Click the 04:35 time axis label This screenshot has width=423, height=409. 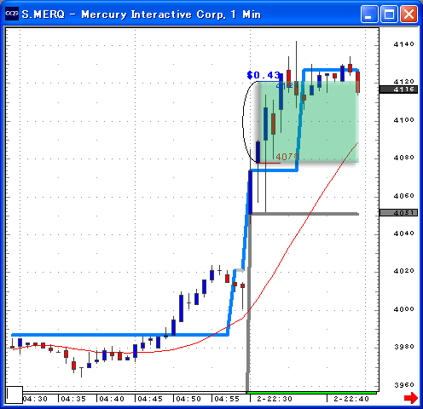tap(73, 399)
